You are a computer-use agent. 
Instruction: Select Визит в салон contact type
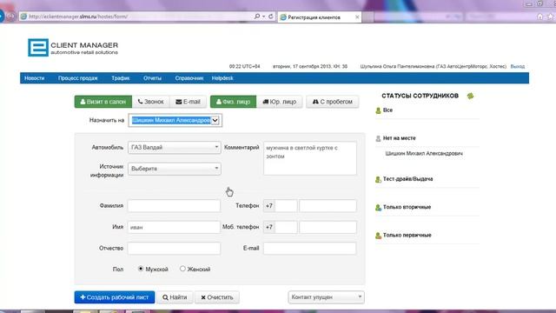click(103, 102)
